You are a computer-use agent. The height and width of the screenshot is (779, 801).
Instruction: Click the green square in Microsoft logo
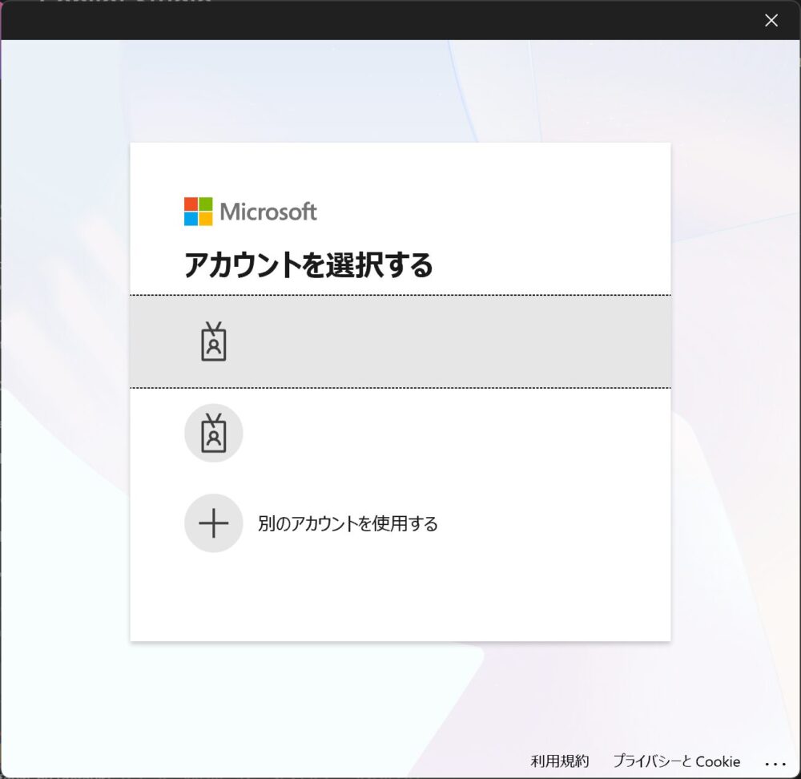click(x=206, y=204)
